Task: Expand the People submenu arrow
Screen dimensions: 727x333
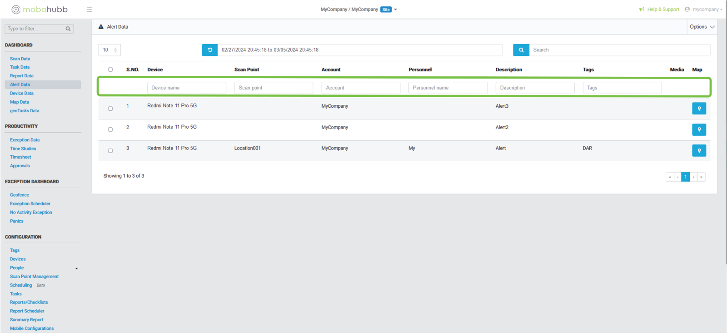Action: pos(76,268)
